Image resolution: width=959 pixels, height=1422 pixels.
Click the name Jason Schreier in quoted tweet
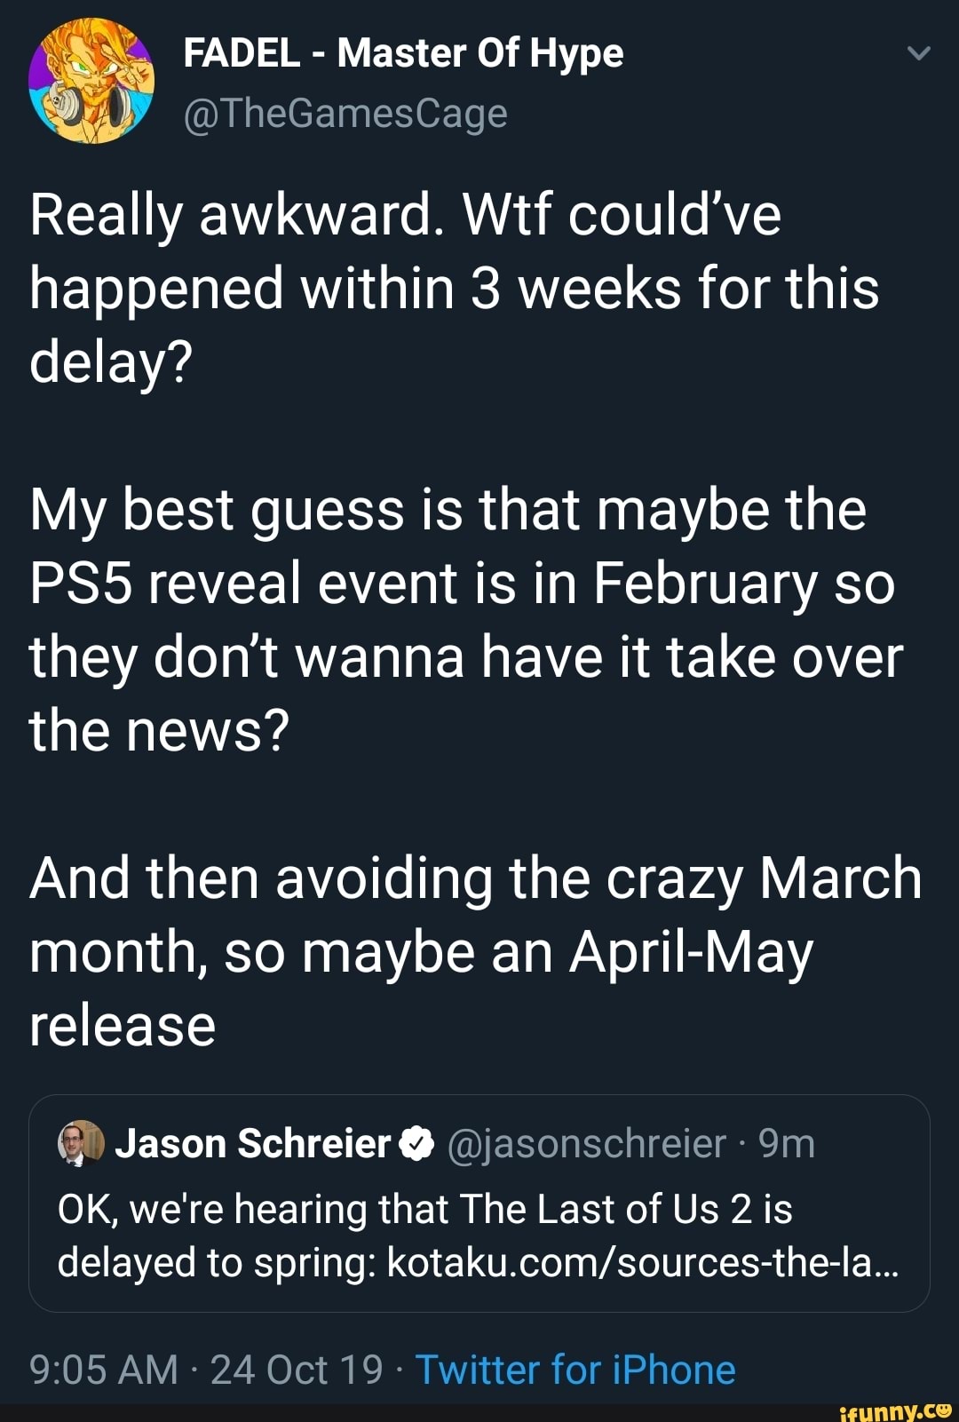253,1143
